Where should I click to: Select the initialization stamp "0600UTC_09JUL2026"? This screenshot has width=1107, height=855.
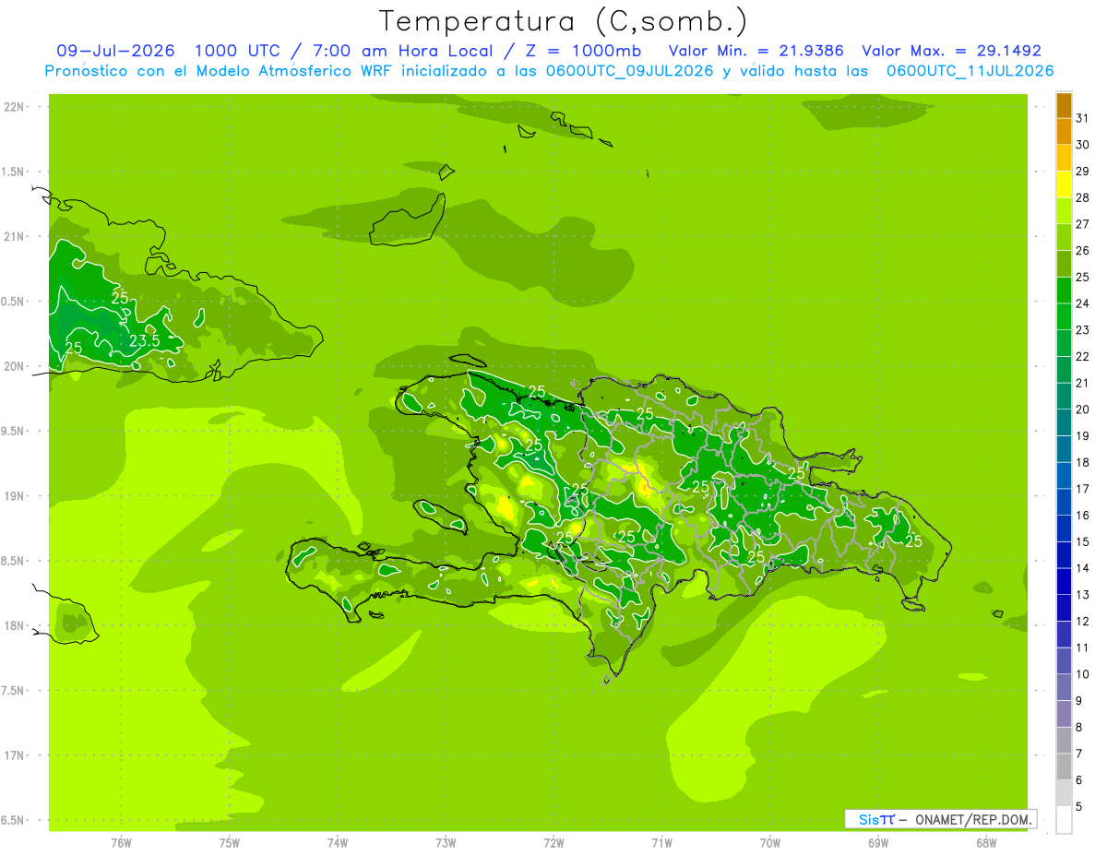coord(630,71)
